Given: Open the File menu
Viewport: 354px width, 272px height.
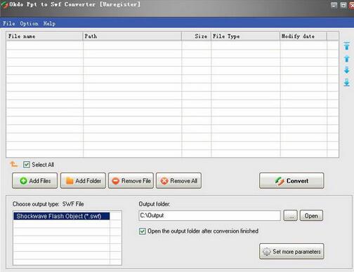Looking at the screenshot, I should tap(9, 23).
